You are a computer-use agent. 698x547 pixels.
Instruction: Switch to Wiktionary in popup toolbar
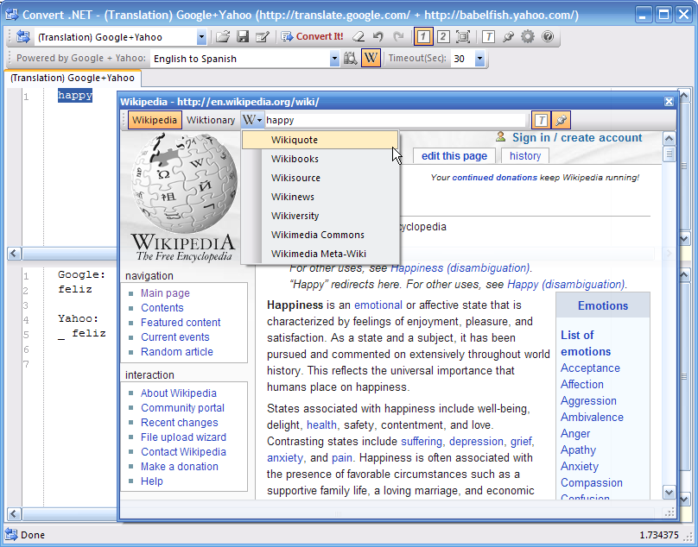click(x=211, y=120)
